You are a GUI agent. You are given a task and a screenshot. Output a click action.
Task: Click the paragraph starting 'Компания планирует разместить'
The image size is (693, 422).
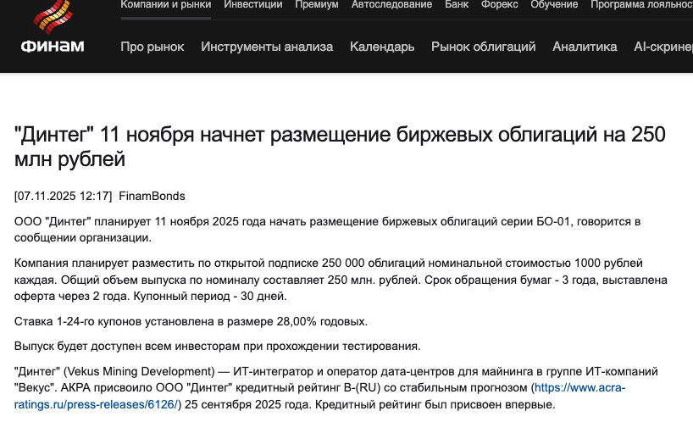coord(341,280)
